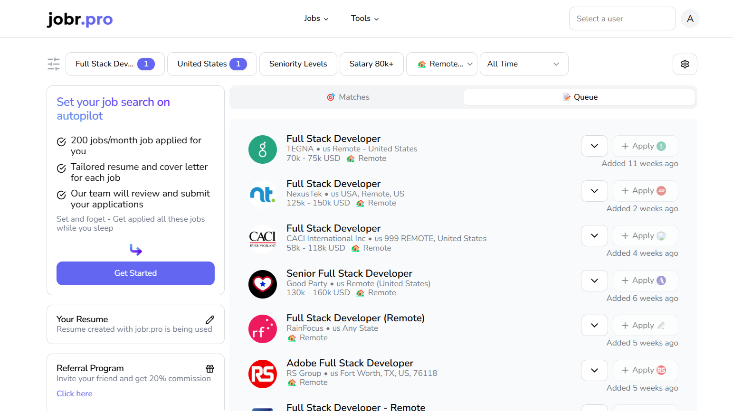
Task: Expand details for CACI International job
Action: coord(594,235)
